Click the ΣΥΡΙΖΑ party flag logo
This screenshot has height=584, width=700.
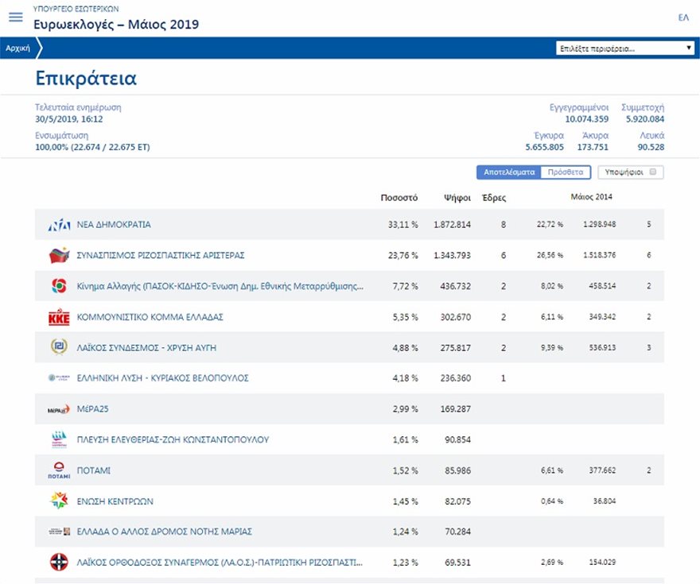pyautogui.click(x=60, y=256)
